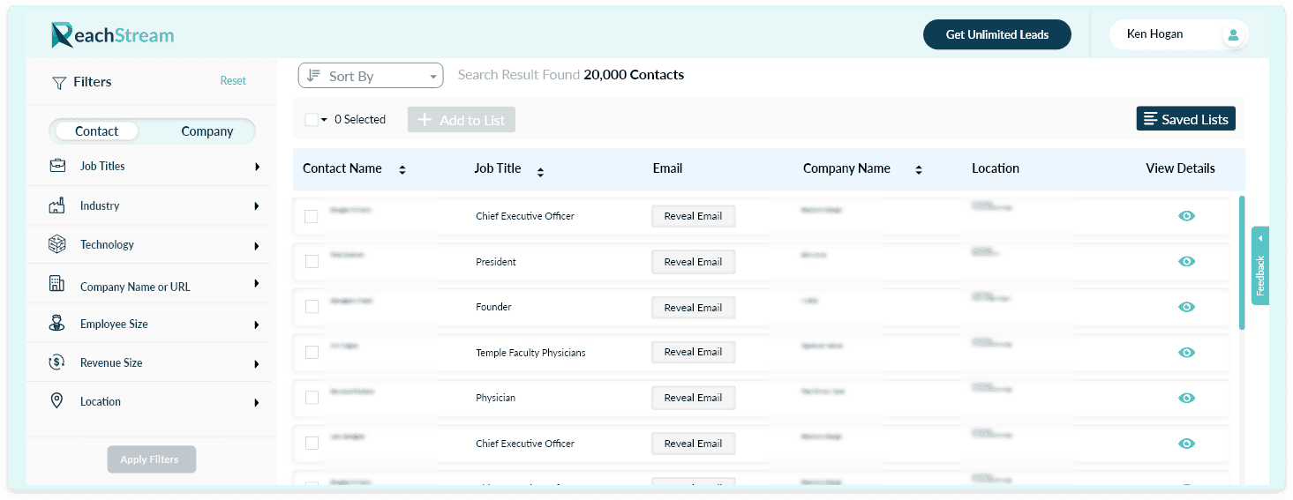1293x500 pixels.
Task: Click the results vertical scrollbar
Action: [x=1243, y=263]
